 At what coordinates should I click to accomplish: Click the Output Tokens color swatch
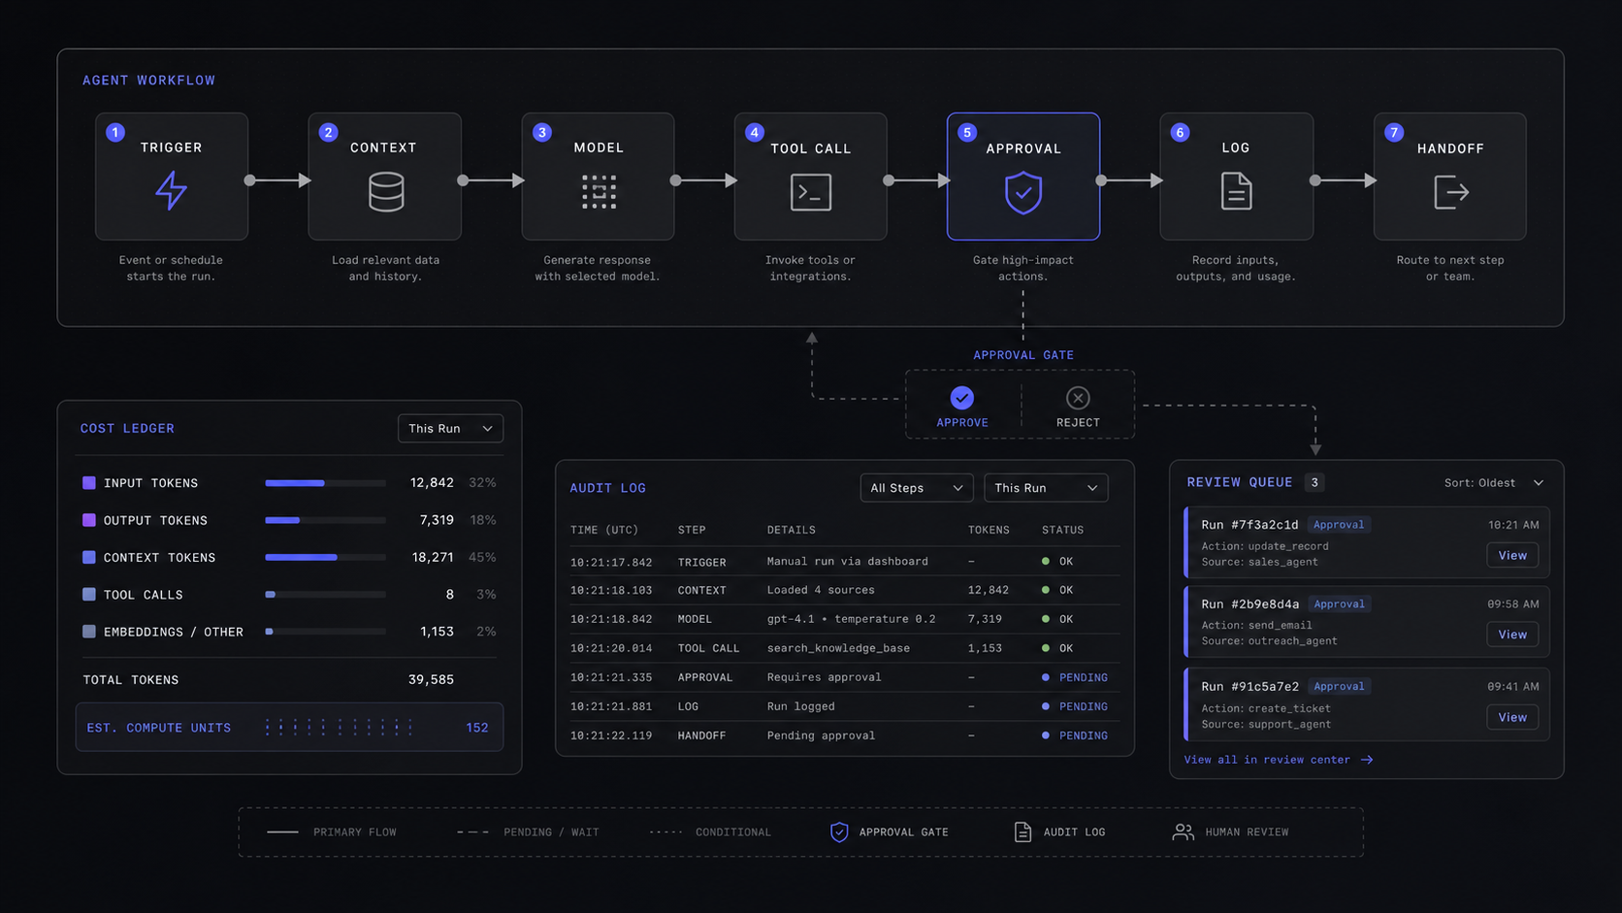pos(89,520)
